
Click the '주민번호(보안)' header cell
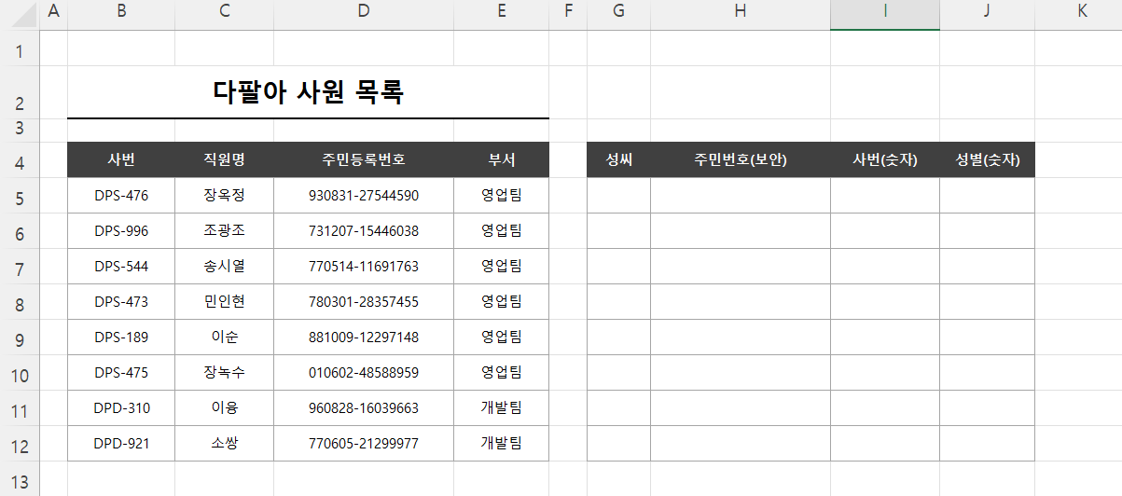tap(741, 159)
